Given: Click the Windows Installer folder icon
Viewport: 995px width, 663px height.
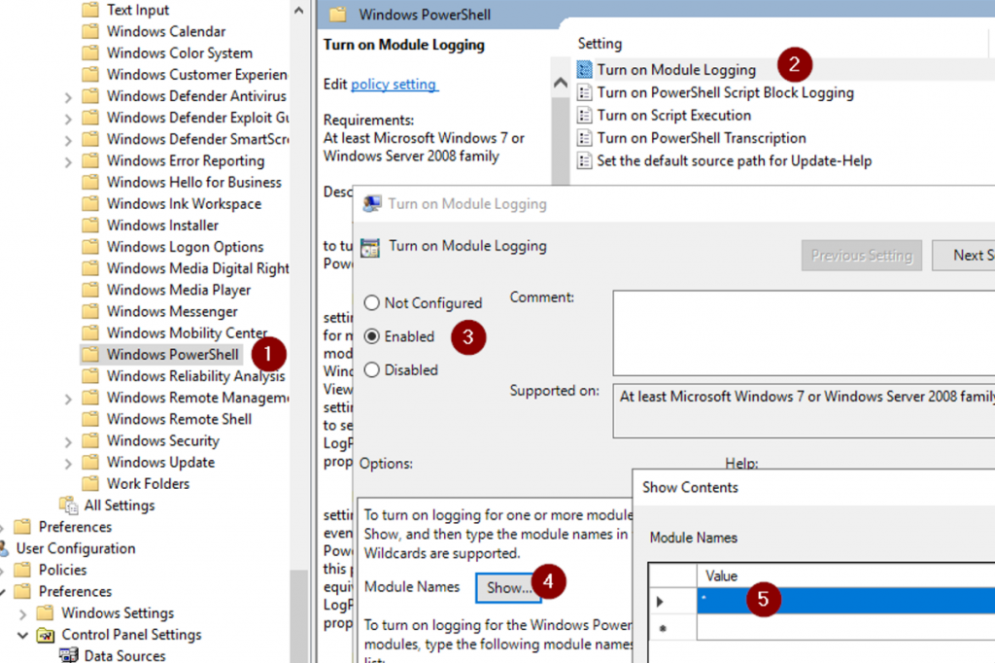Looking at the screenshot, I should (x=90, y=226).
